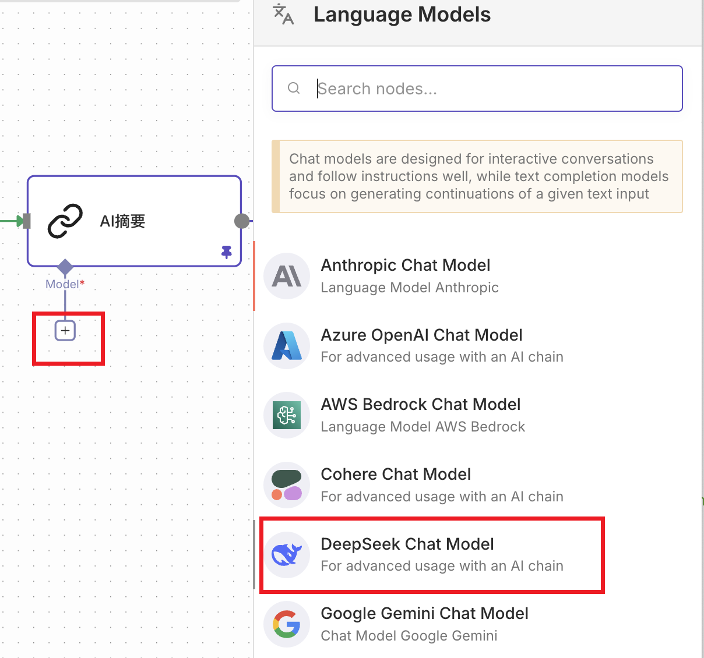Select Azure OpenAI Chat Model

pyautogui.click(x=477, y=345)
